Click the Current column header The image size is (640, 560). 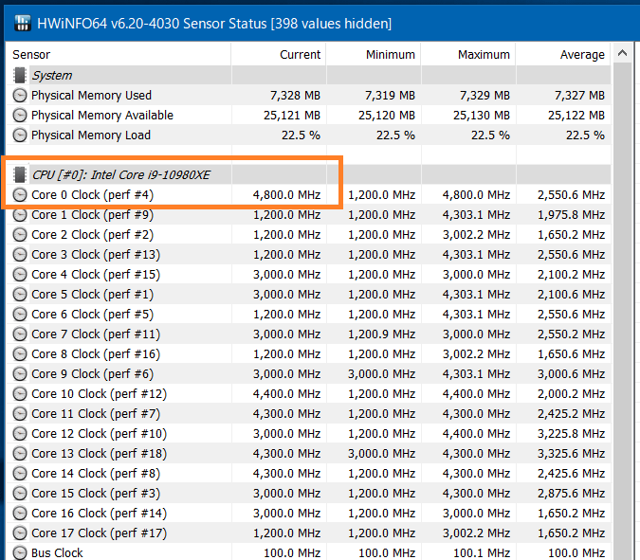pyautogui.click(x=279, y=54)
